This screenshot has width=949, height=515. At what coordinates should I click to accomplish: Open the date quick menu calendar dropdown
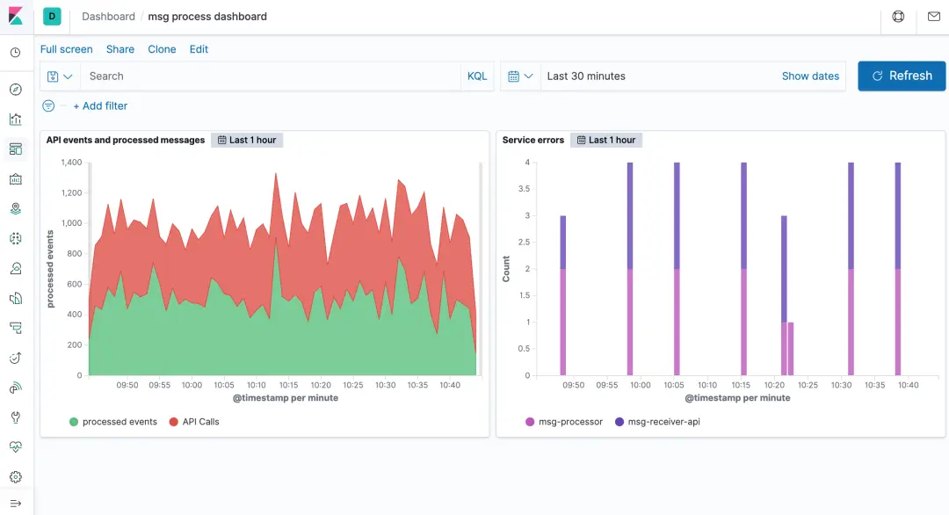[520, 76]
